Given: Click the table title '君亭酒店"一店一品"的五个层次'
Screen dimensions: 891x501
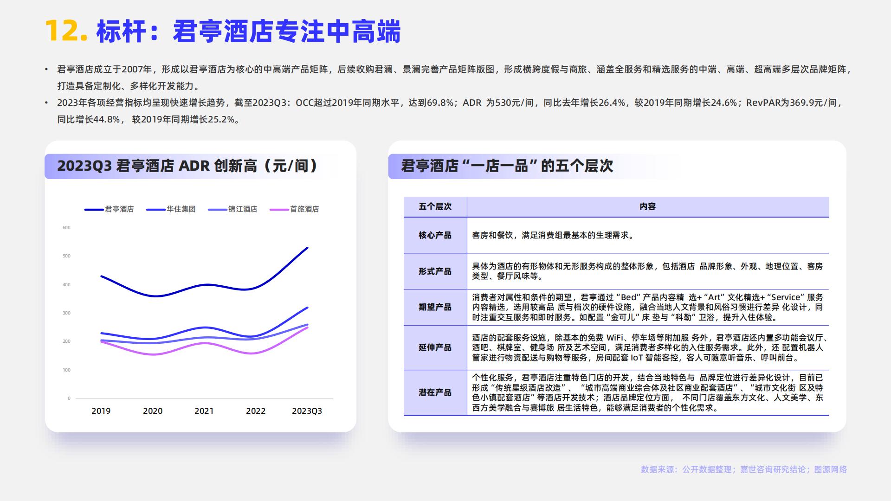Looking at the screenshot, I should tap(507, 166).
